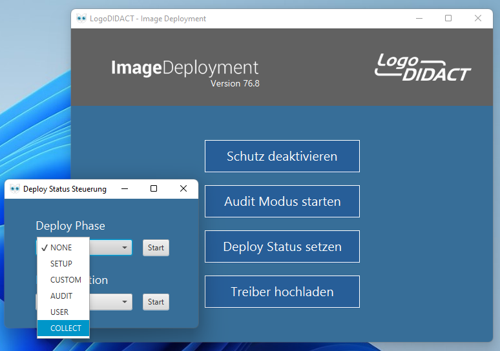Open Deploy Status setzen
Image resolution: width=500 pixels, height=351 pixels.
tap(282, 246)
